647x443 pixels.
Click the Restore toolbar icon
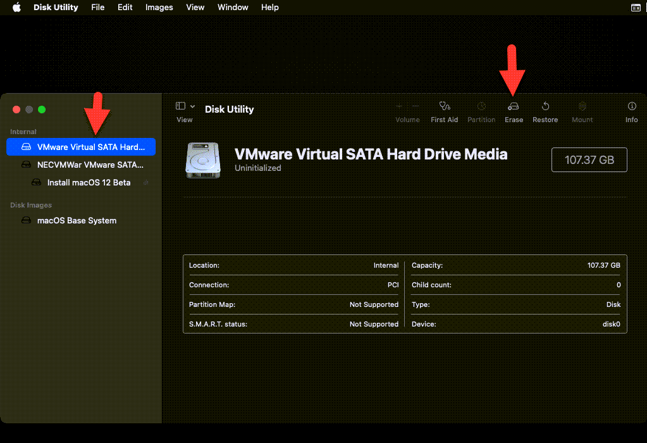click(x=545, y=107)
